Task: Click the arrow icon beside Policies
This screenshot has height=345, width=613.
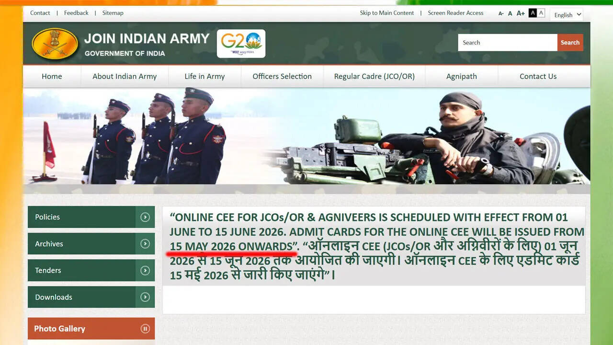Action: click(x=145, y=217)
